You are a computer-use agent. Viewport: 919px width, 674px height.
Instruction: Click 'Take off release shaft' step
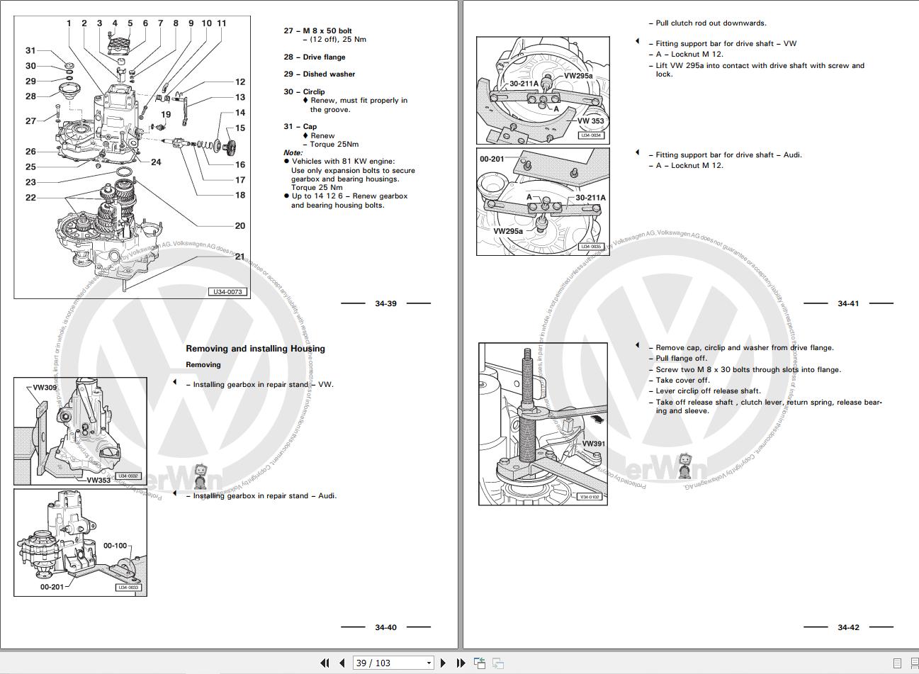[x=765, y=406]
